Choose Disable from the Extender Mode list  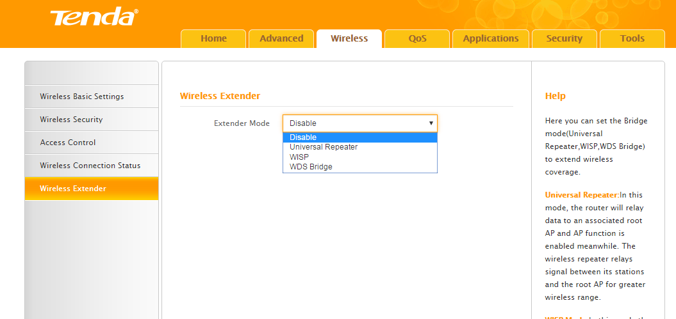pyautogui.click(x=303, y=137)
